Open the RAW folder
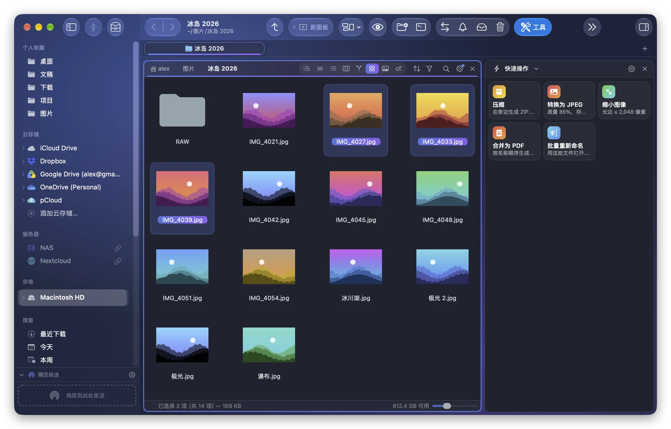Viewport: 671px width, 429px height. click(x=182, y=111)
